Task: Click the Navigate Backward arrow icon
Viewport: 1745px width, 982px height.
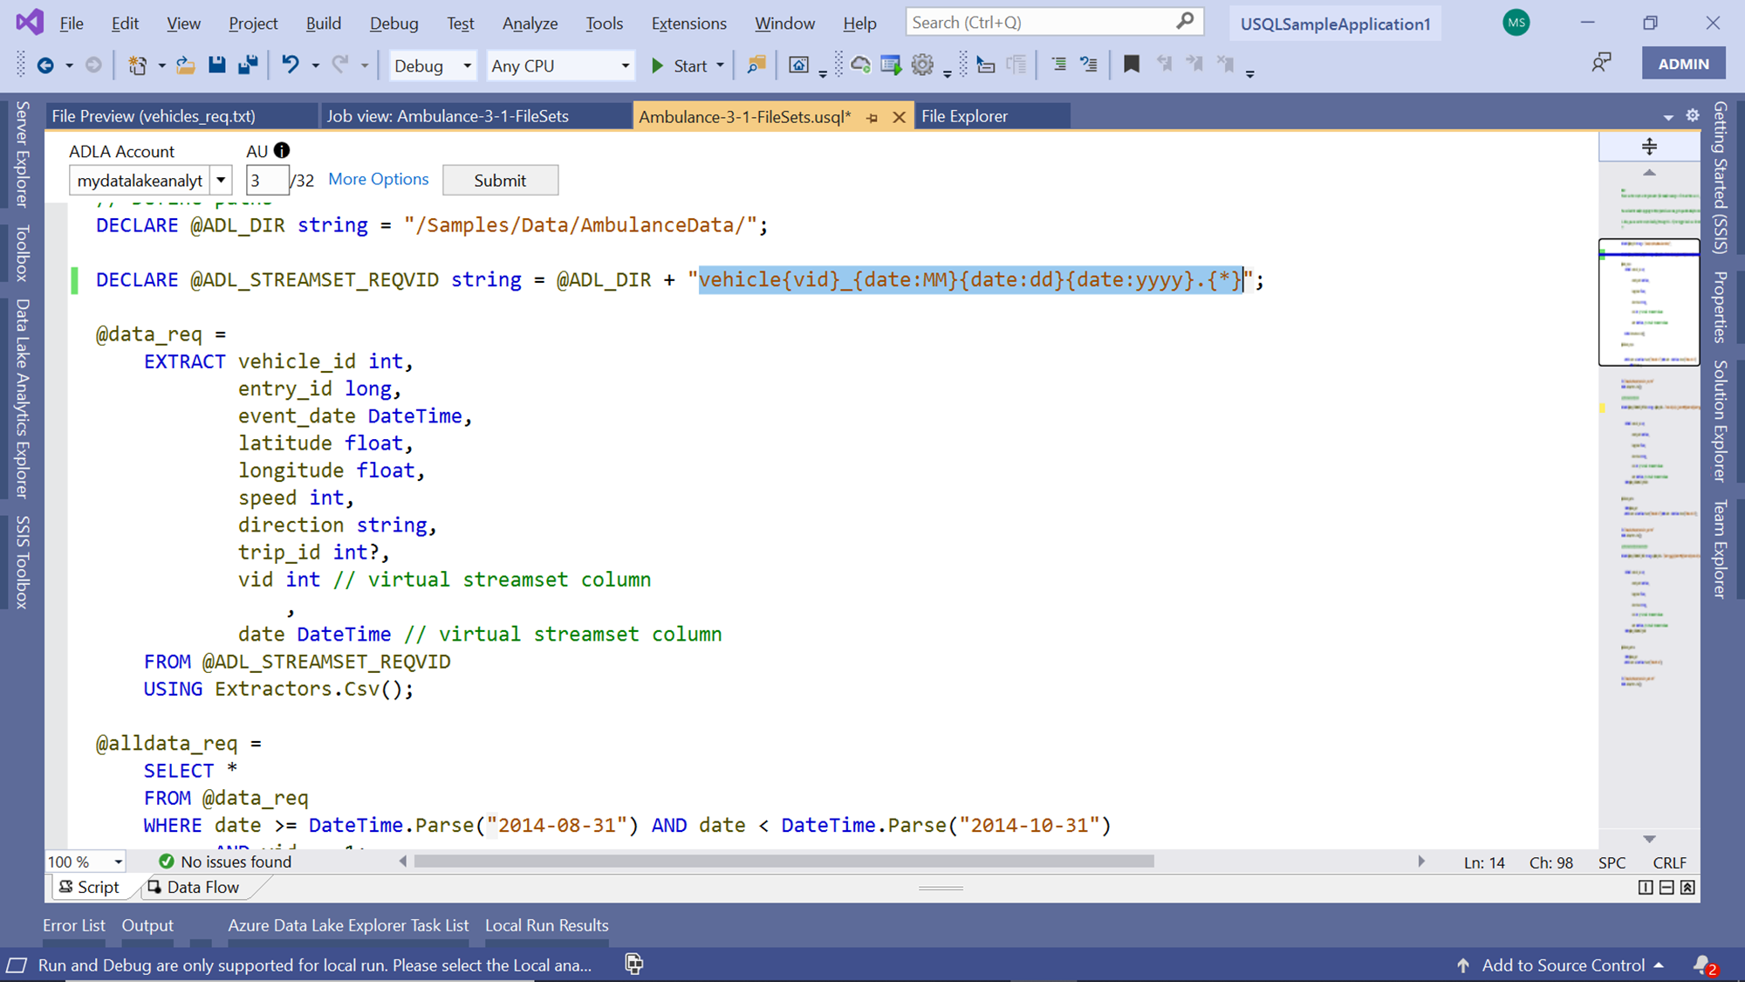Action: 45,65
